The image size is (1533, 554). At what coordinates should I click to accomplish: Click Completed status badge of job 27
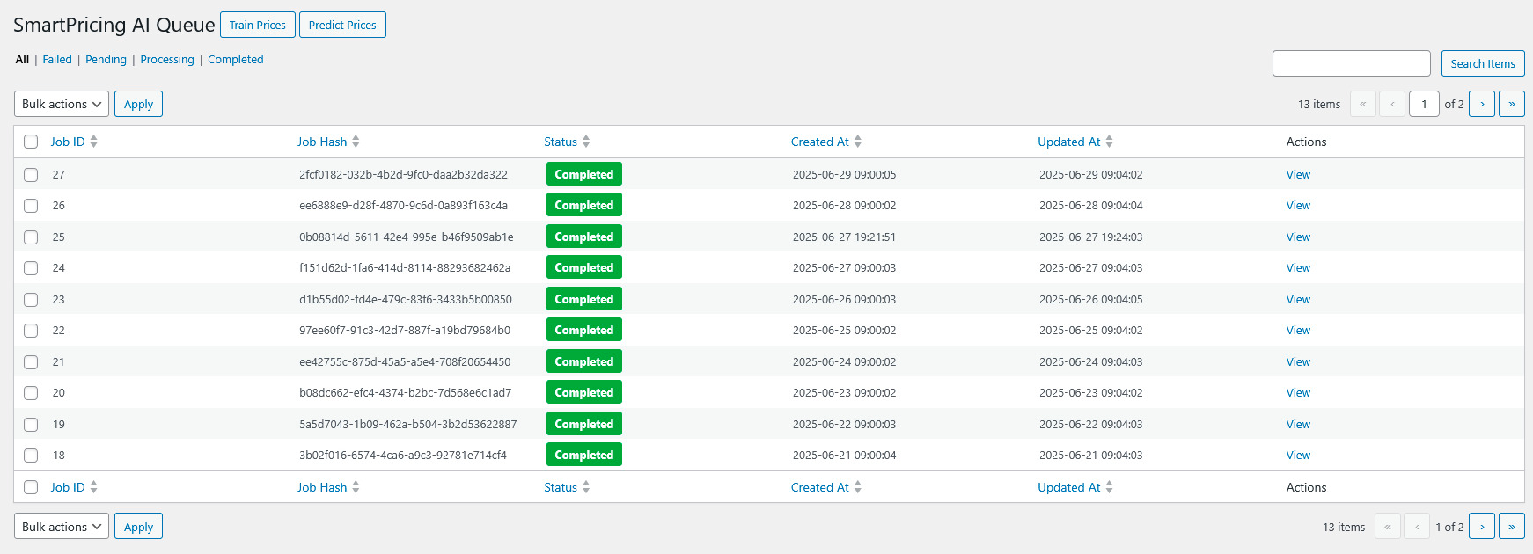click(583, 174)
